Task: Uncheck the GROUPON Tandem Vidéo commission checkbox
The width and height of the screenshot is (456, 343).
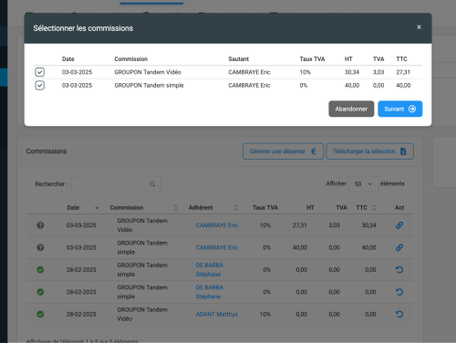Action: (x=40, y=72)
